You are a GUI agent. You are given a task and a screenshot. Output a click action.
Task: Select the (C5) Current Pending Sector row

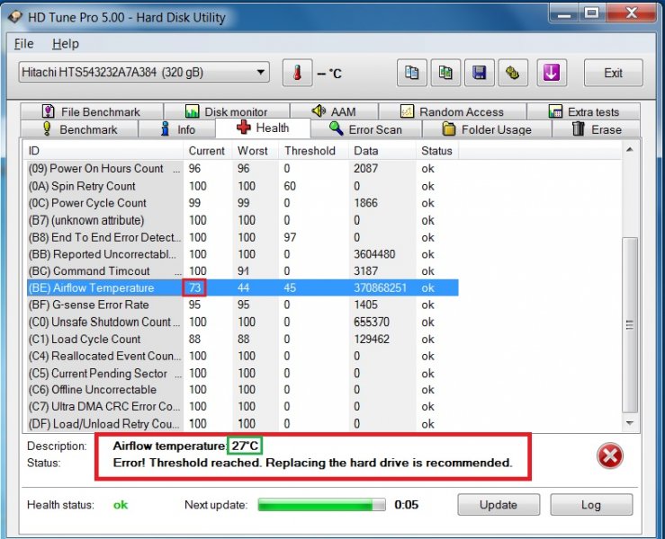[x=243, y=373]
